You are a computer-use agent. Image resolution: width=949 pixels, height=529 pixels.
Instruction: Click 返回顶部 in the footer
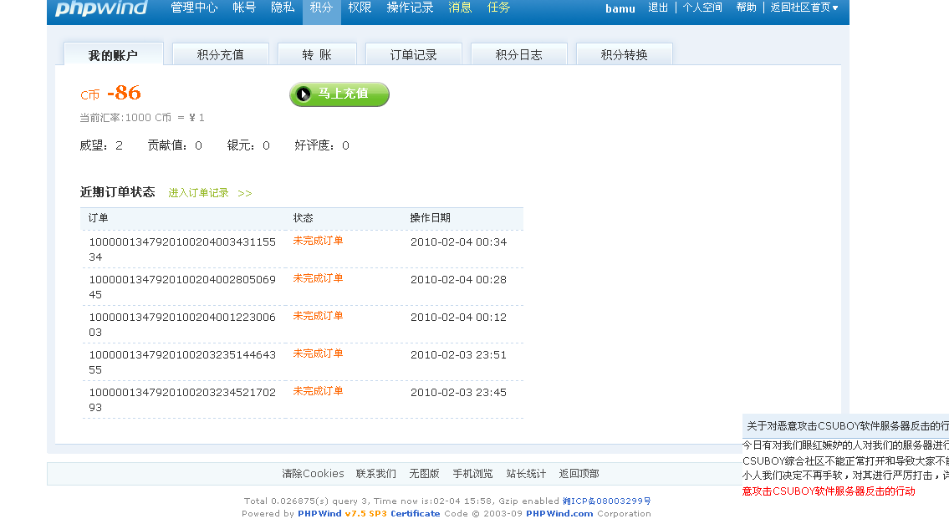(579, 474)
